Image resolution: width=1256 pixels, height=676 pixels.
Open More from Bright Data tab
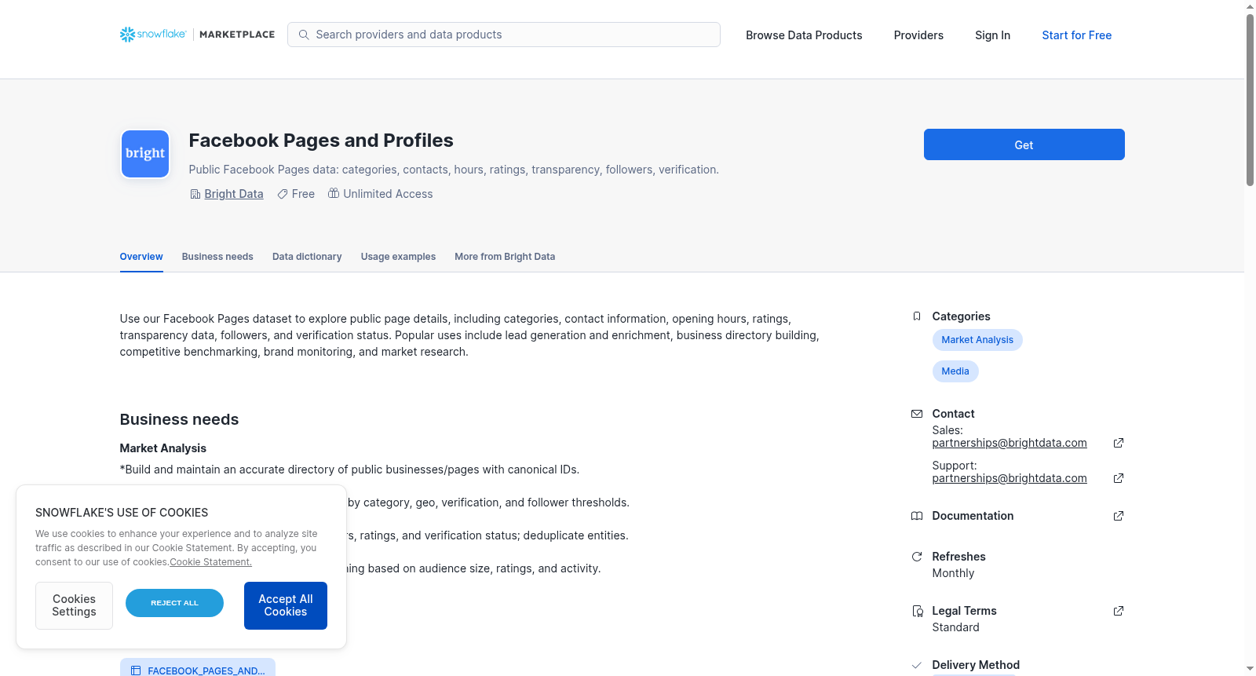pos(505,257)
